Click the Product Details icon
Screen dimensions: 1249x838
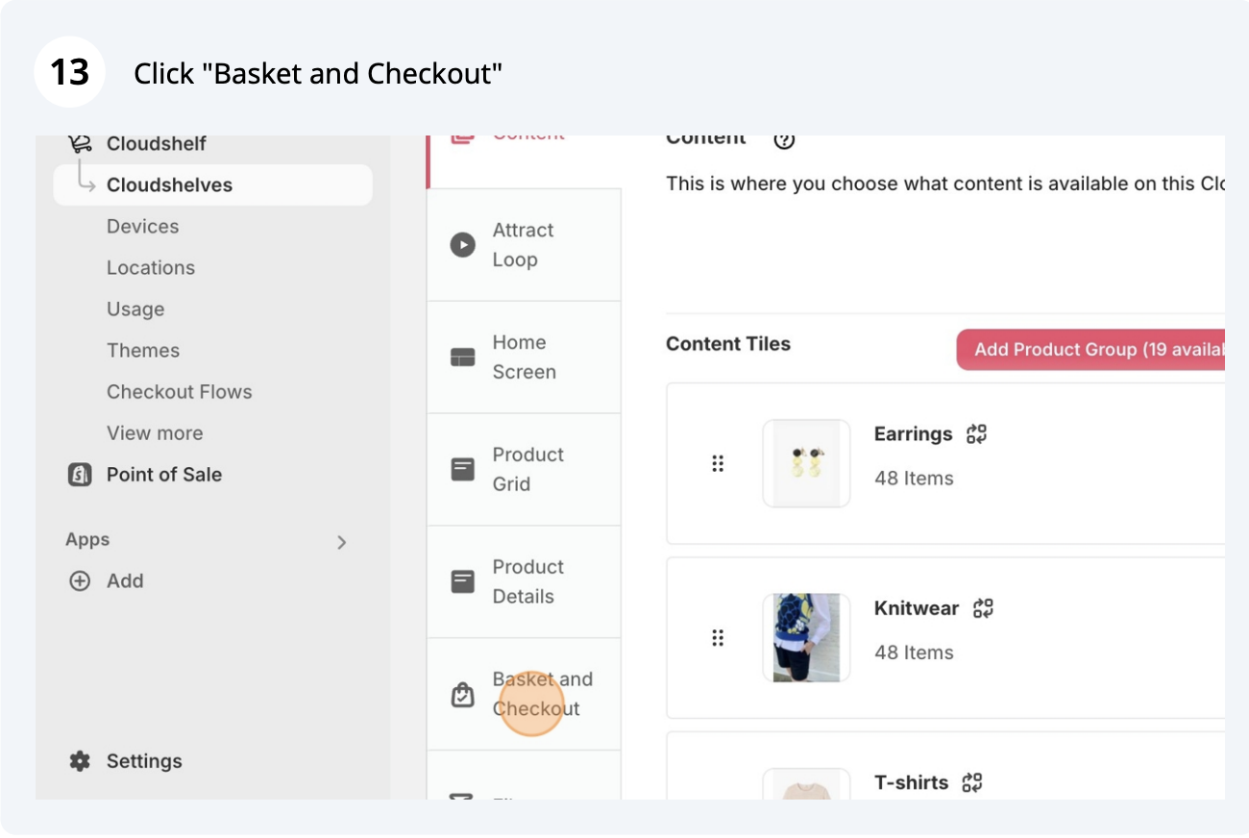pos(463,581)
